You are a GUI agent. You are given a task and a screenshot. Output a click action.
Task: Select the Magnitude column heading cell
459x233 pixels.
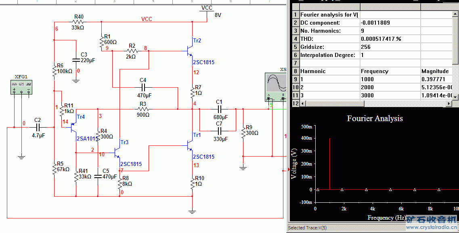436,71
